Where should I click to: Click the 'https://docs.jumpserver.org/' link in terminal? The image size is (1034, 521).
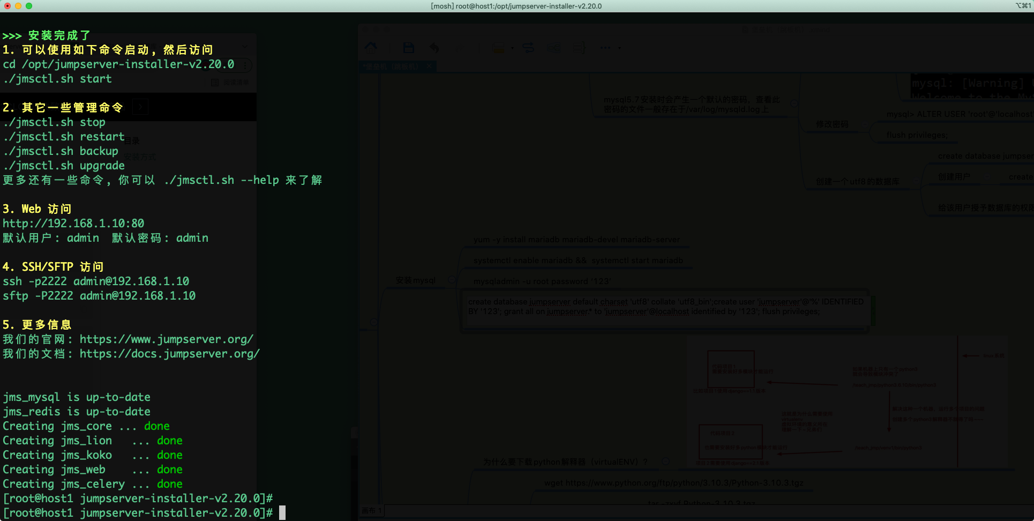pos(170,354)
